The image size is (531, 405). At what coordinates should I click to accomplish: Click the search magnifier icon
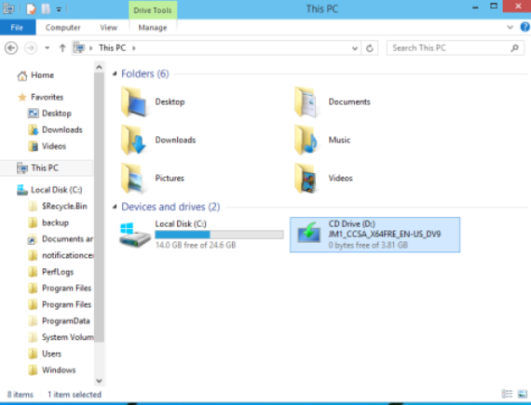[x=515, y=48]
